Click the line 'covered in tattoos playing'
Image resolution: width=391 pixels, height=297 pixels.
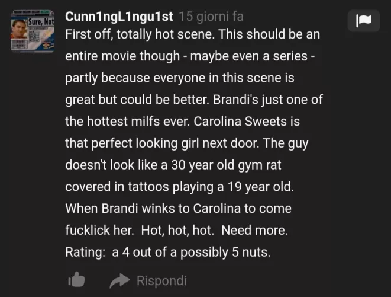[180, 187]
